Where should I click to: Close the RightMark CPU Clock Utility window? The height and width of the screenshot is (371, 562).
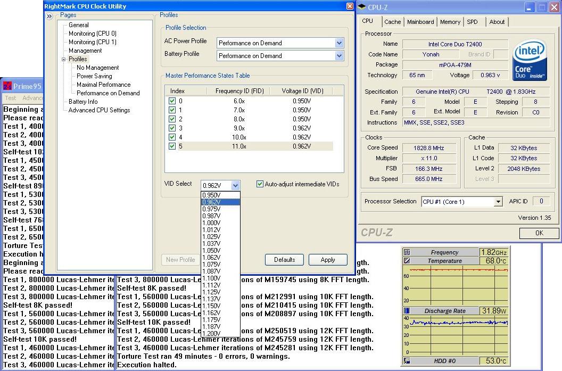[x=350, y=6]
